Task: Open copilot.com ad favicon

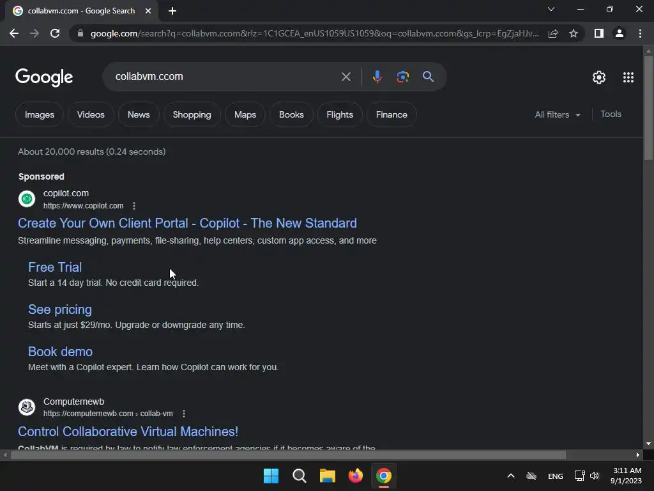Action: click(27, 199)
